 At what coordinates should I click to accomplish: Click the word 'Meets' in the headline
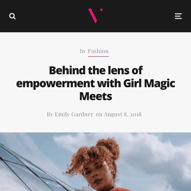[x=95, y=96]
